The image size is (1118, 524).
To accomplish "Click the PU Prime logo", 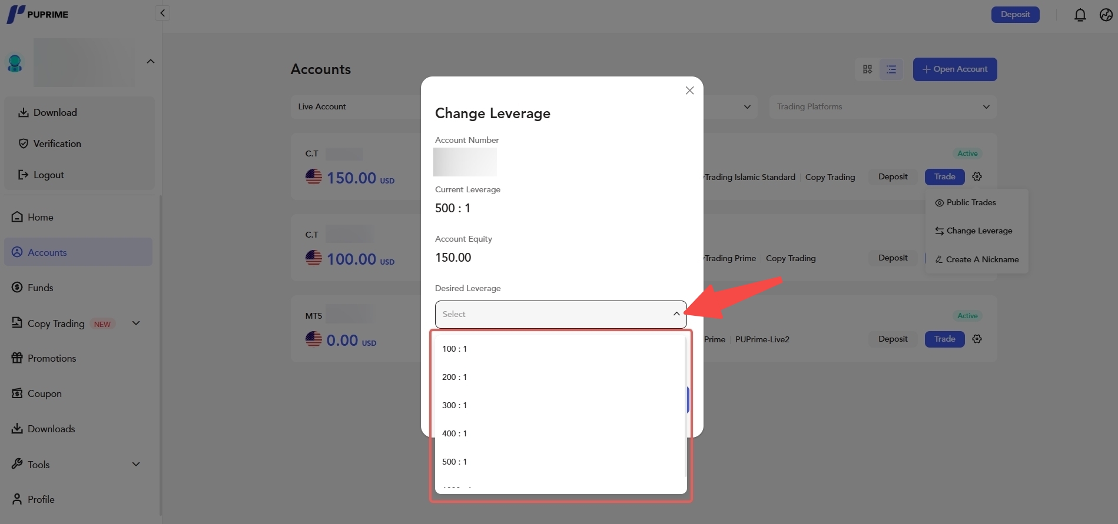I will click(38, 14).
